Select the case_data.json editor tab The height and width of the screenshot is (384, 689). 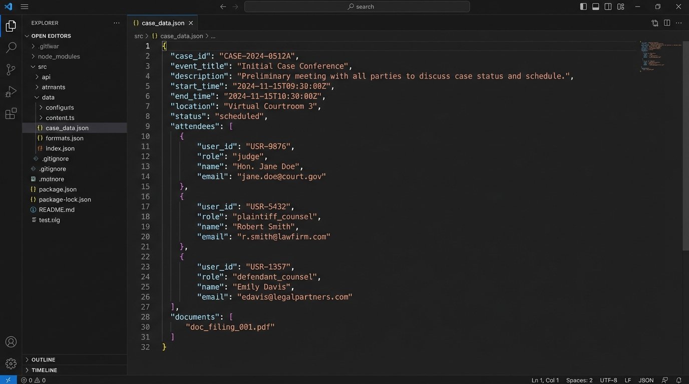click(163, 23)
